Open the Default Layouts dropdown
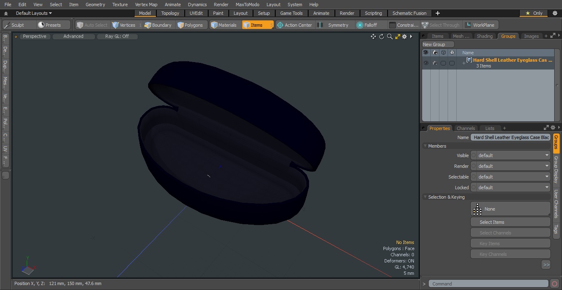The width and height of the screenshot is (562, 290). coord(34,13)
